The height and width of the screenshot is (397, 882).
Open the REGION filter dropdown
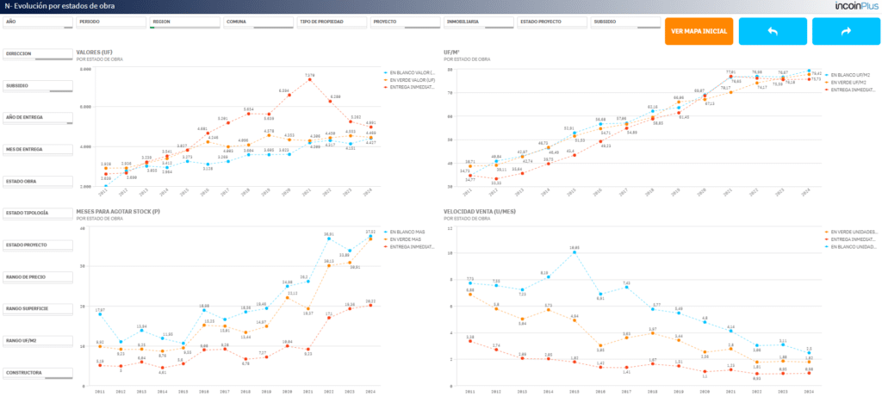click(x=184, y=22)
